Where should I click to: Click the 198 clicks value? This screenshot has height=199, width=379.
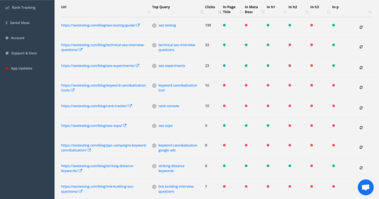tap(208, 25)
